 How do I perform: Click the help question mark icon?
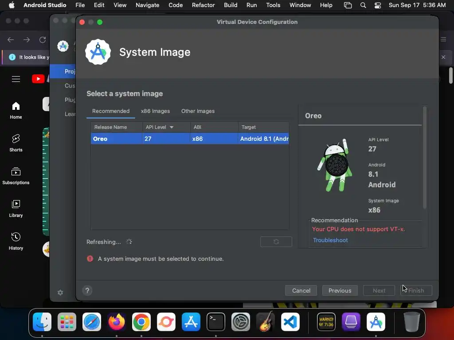point(87,290)
